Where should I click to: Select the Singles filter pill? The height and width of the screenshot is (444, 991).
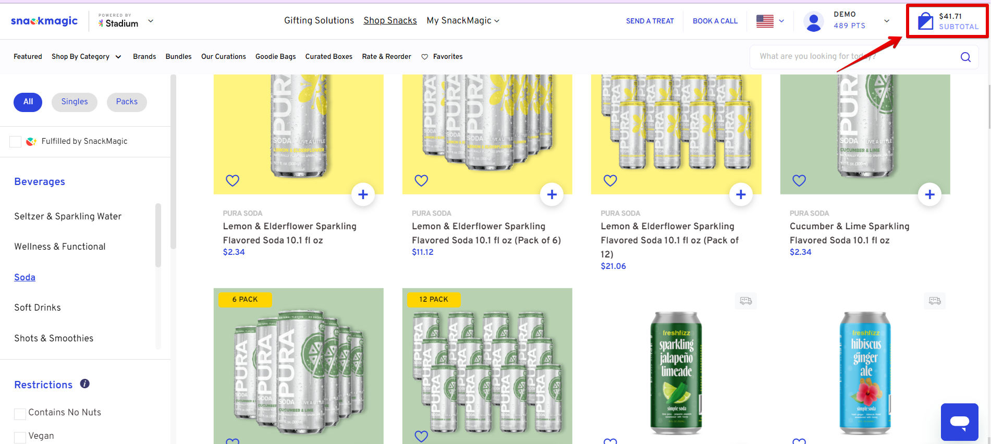tap(75, 102)
